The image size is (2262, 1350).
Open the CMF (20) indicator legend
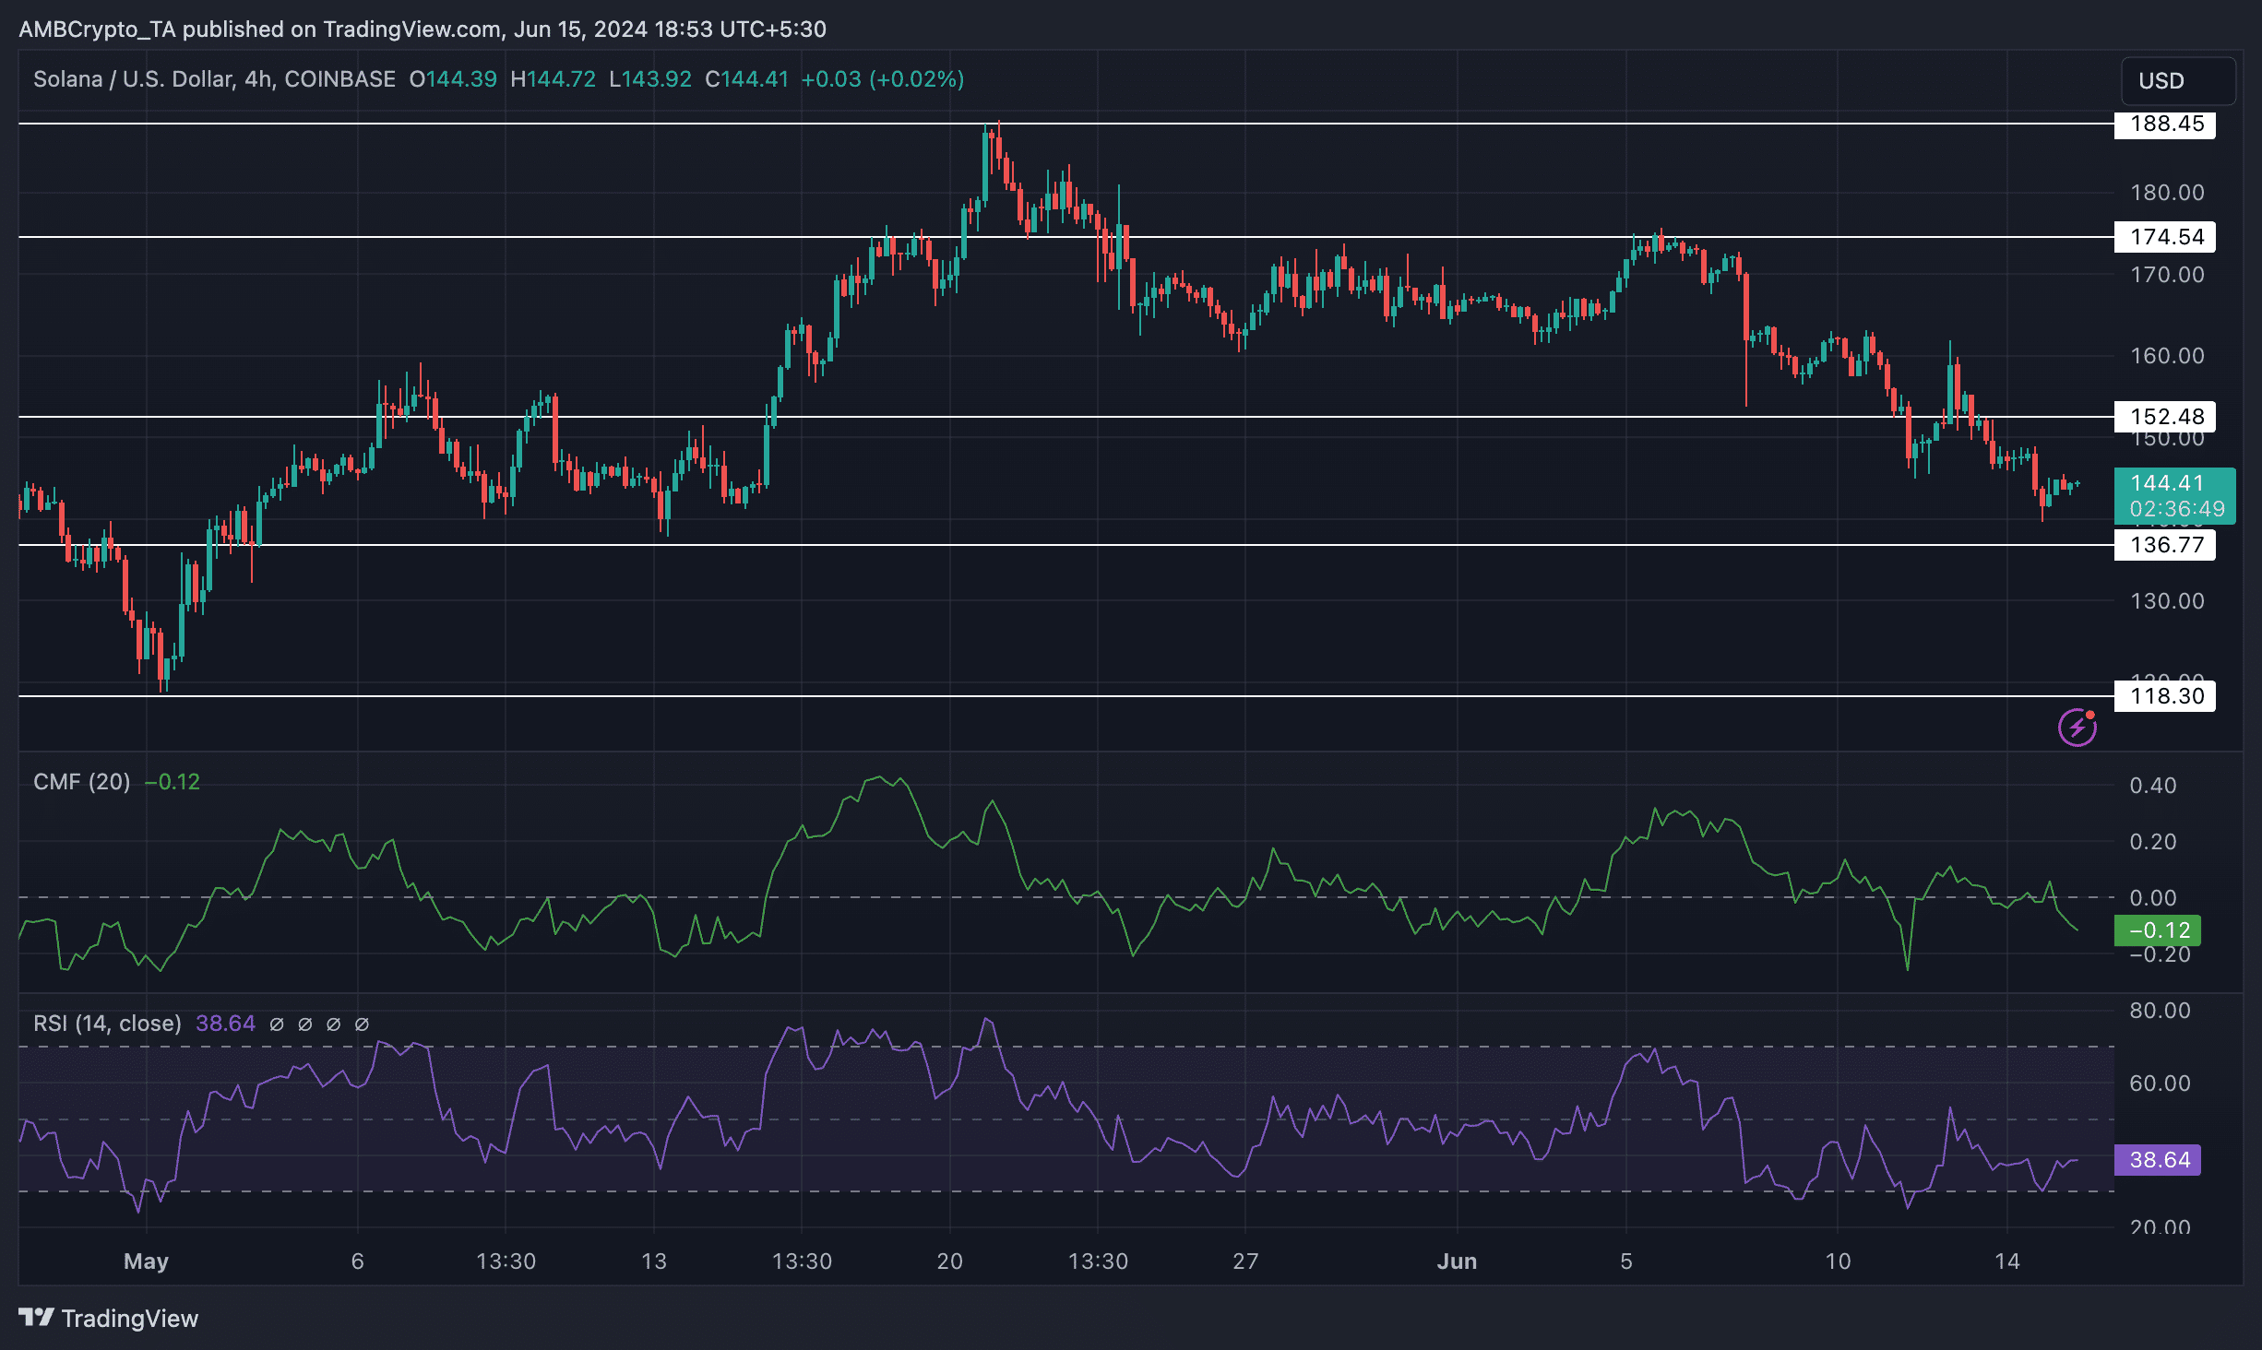pyautogui.click(x=81, y=782)
